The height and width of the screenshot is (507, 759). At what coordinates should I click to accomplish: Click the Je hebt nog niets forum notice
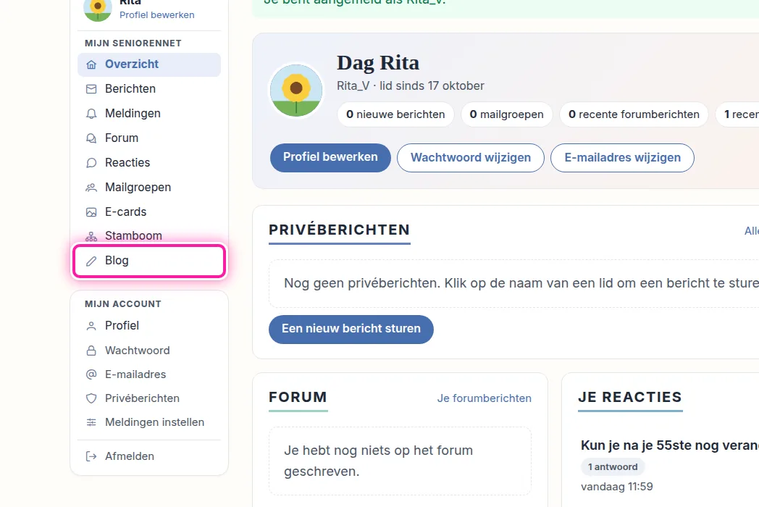pos(400,461)
